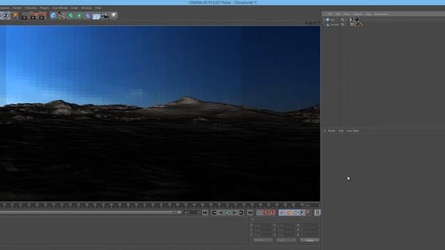This screenshot has height=250, width=445.
Task: Open the Render menu
Action: (17, 8)
